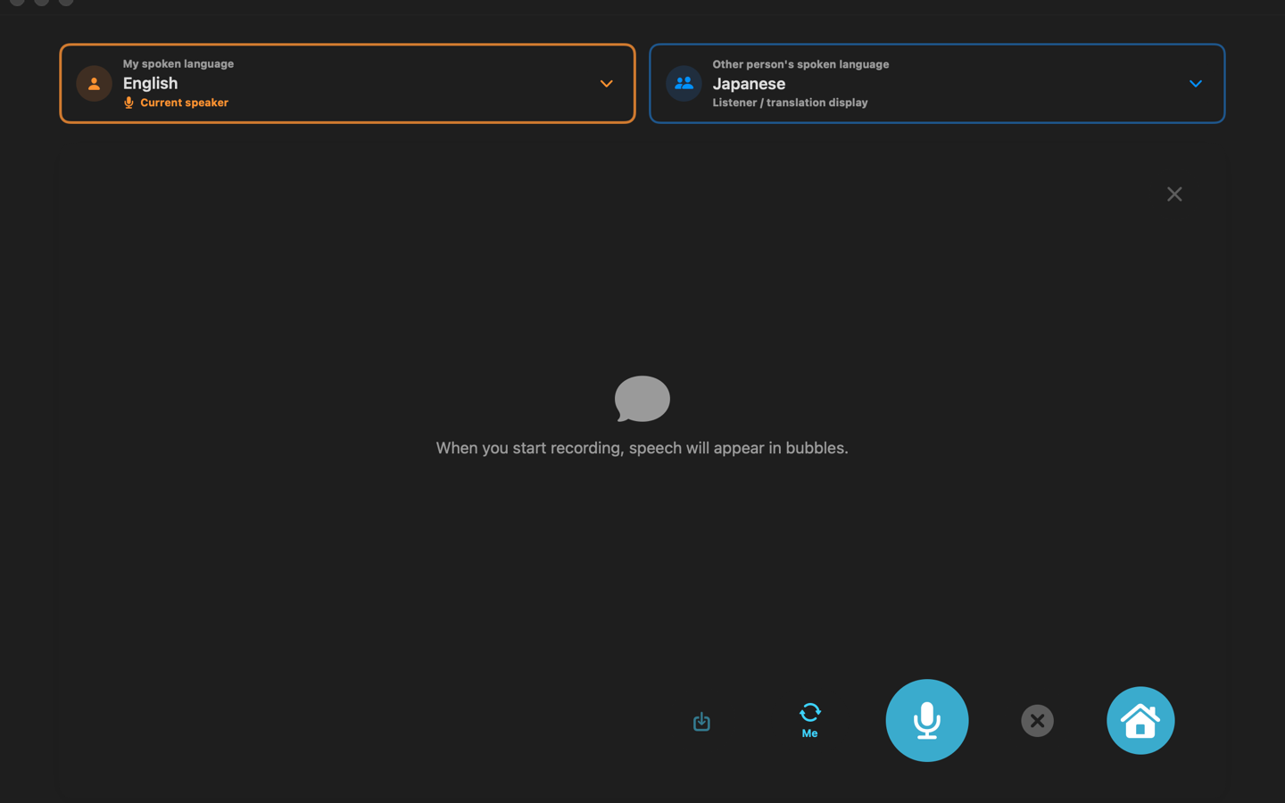Image resolution: width=1285 pixels, height=803 pixels.
Task: Go to the home screen
Action: pos(1140,720)
